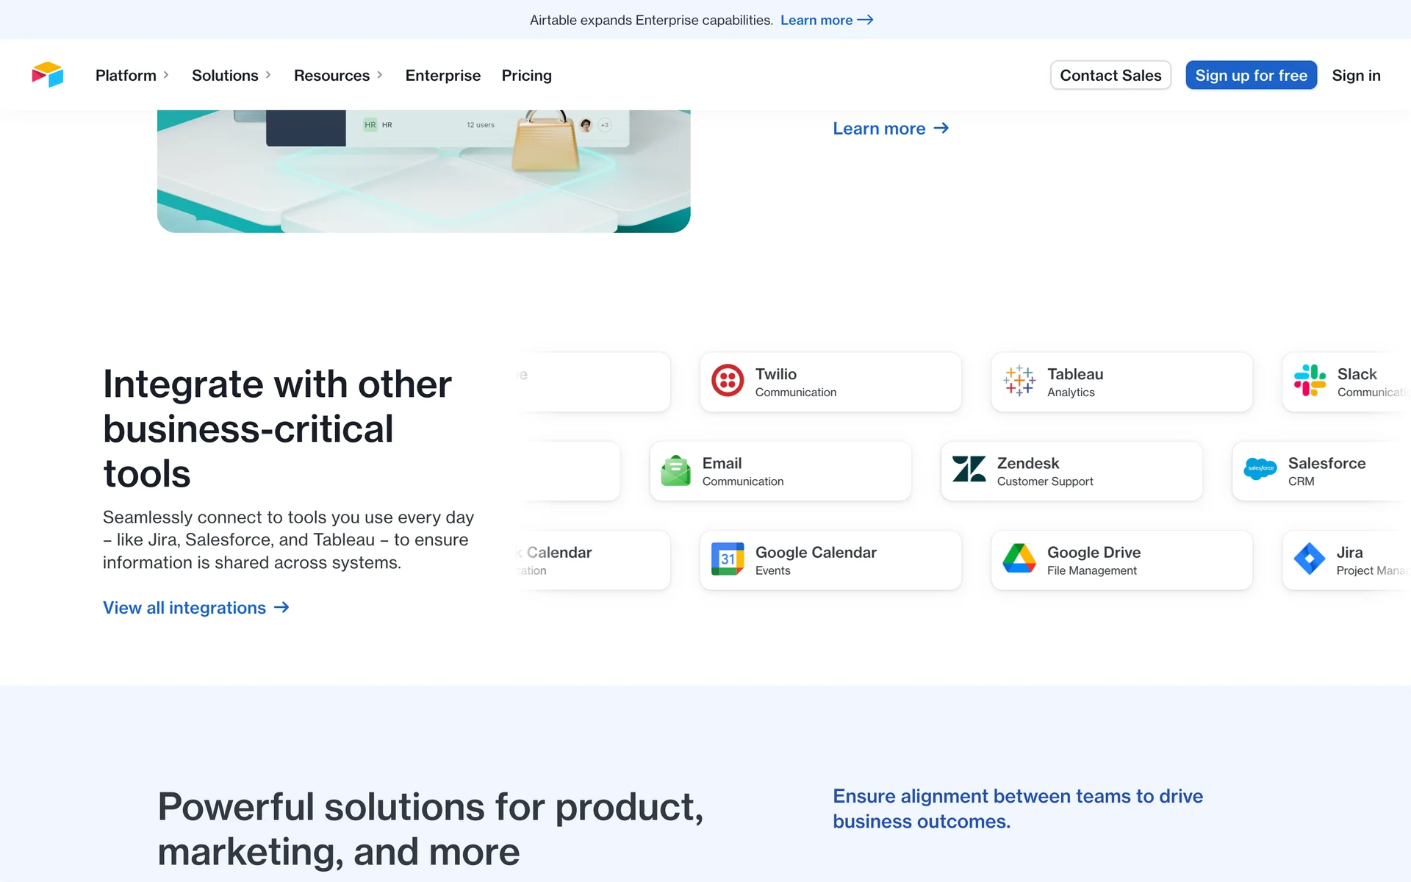Viewport: 1411px width, 882px height.
Task: Open the Enterprise page from the nav
Action: click(x=442, y=76)
